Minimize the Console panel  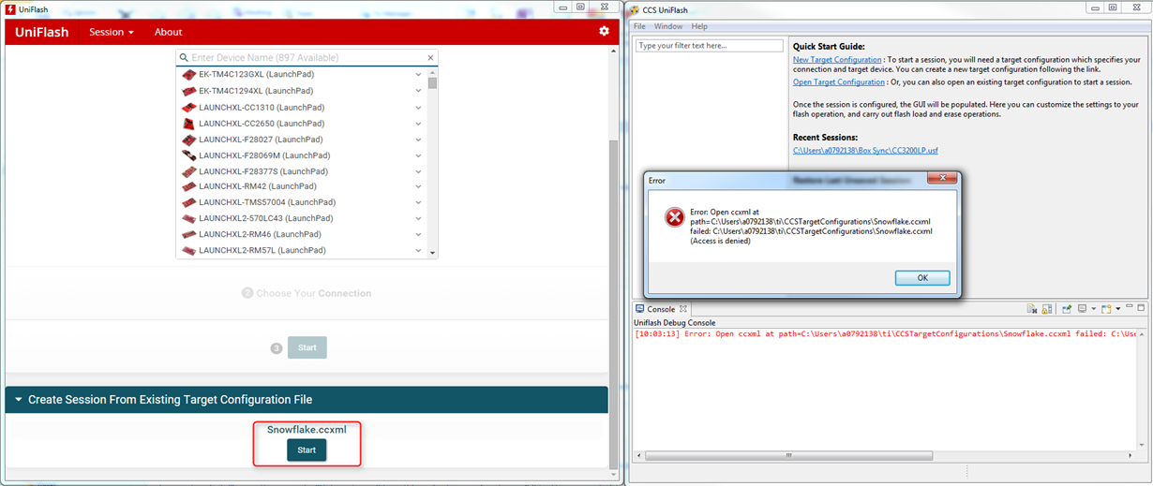pos(1131,308)
